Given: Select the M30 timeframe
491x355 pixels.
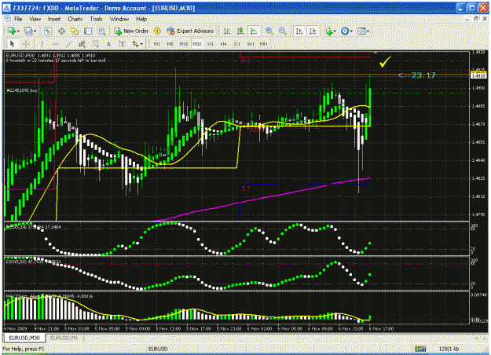Looking at the screenshot, I should [197, 44].
